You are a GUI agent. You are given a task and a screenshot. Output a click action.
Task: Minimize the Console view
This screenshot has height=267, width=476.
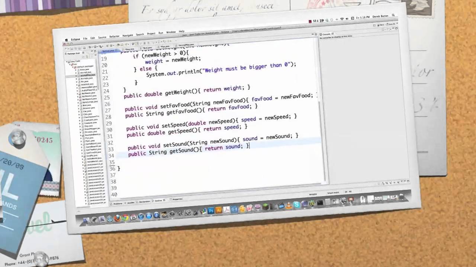[393, 28]
